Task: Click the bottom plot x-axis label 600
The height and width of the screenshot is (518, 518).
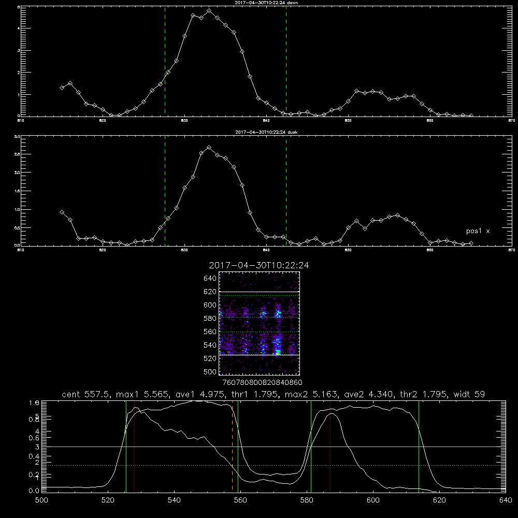Action: [x=373, y=500]
